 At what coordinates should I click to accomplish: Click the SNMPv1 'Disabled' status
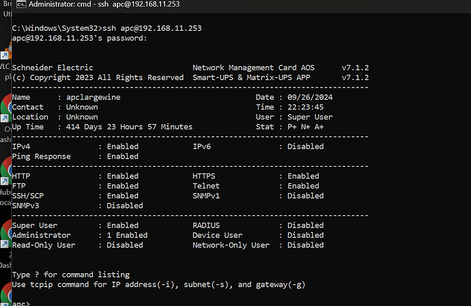[x=306, y=196]
